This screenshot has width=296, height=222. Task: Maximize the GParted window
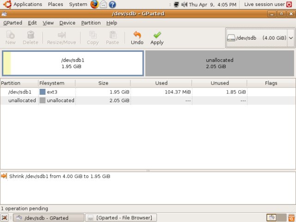coord(282,14)
